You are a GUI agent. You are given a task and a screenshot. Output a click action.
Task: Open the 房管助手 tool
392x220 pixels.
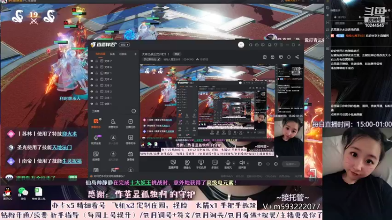click(113, 123)
